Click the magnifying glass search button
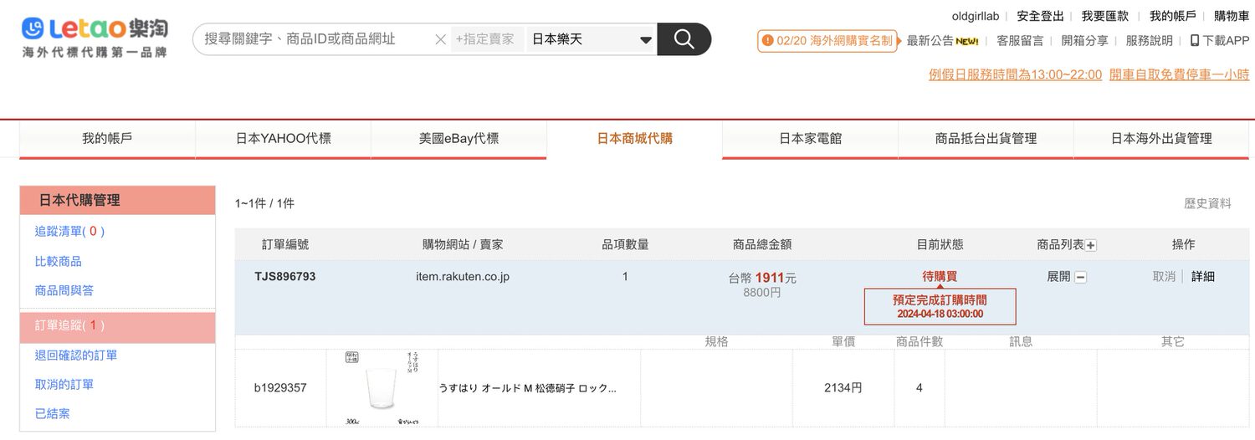The width and height of the screenshot is (1255, 440). [684, 39]
